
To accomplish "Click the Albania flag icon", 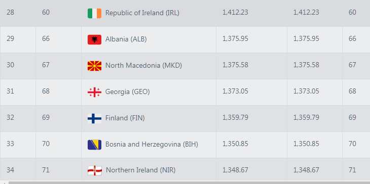I will click(94, 39).
